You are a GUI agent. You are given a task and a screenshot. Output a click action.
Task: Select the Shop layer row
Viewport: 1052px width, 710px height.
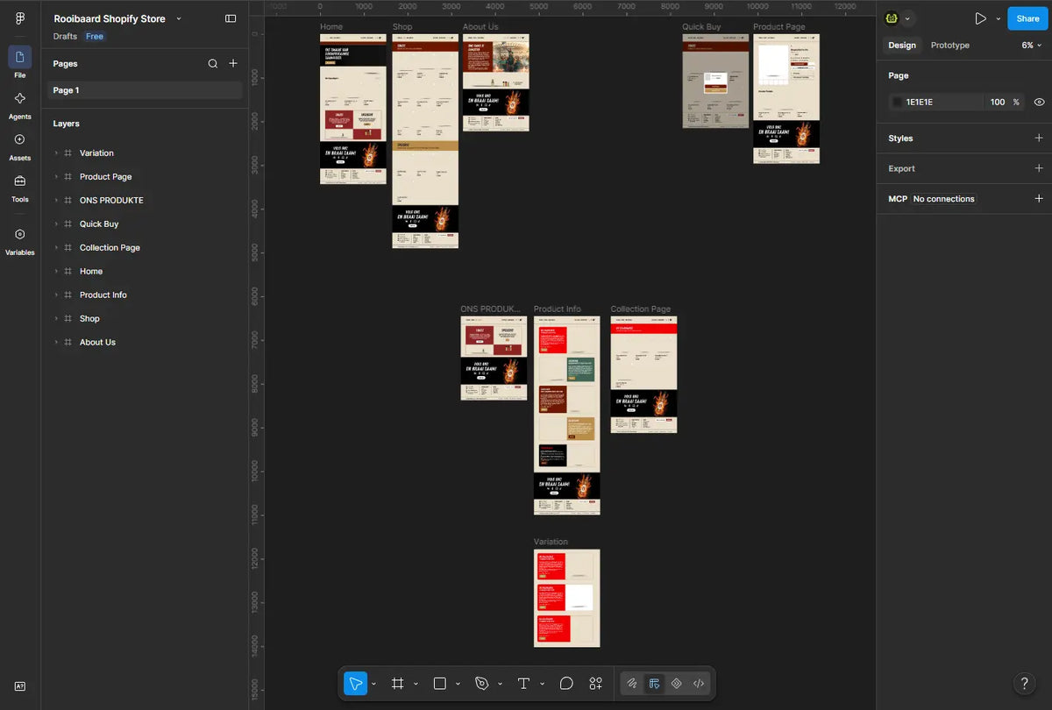145,318
